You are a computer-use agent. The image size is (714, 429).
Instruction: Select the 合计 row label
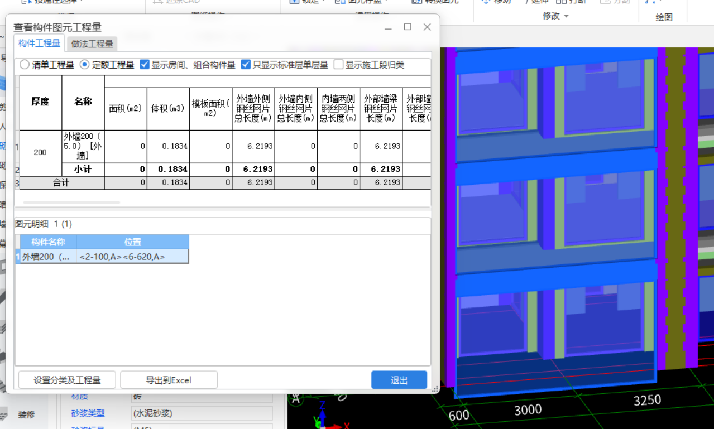coord(61,182)
